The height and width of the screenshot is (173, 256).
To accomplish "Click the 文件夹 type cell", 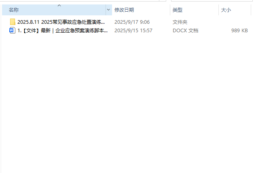I will [180, 22].
